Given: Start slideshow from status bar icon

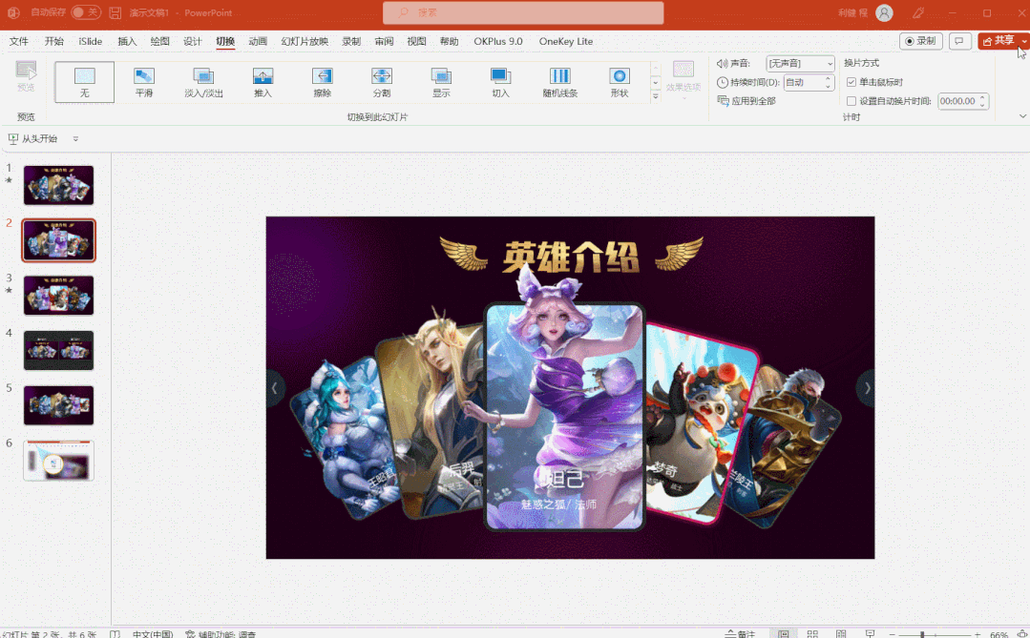Looking at the screenshot, I should point(870,634).
